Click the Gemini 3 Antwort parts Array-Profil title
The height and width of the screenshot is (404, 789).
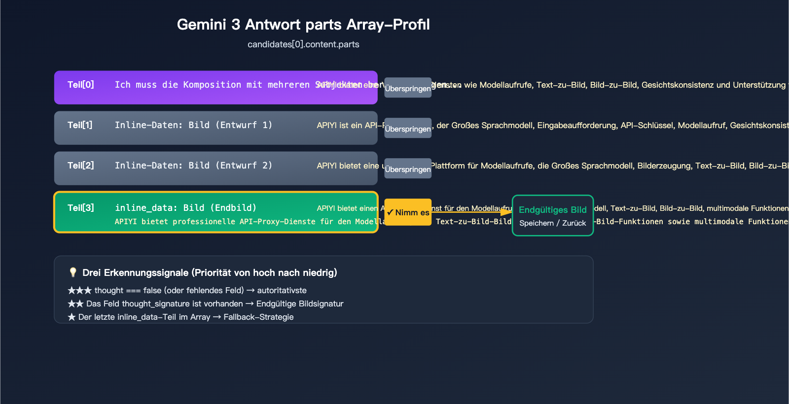[303, 25]
